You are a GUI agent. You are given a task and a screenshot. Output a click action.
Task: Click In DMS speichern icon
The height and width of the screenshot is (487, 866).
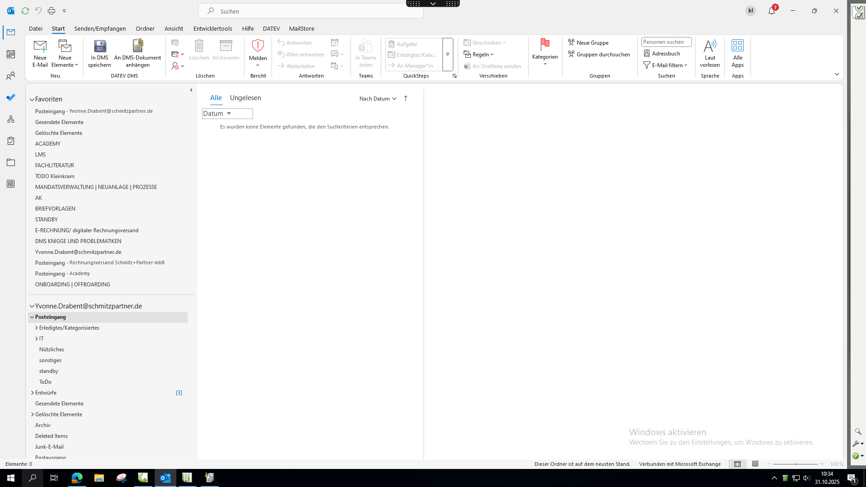click(99, 46)
